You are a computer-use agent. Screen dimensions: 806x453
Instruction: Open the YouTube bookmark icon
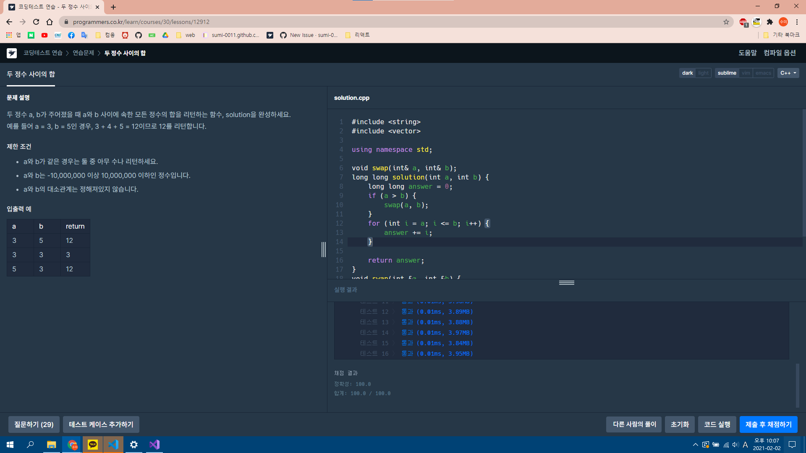44,35
